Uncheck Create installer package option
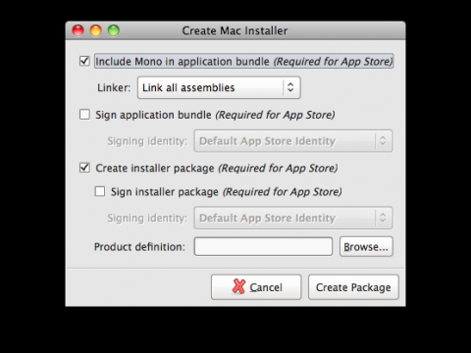Viewport: 471px width, 353px height. [x=84, y=168]
